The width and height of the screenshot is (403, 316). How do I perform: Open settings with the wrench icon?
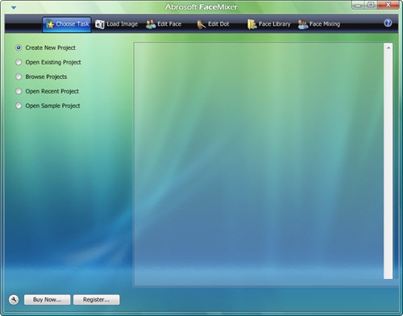pyautogui.click(x=14, y=300)
